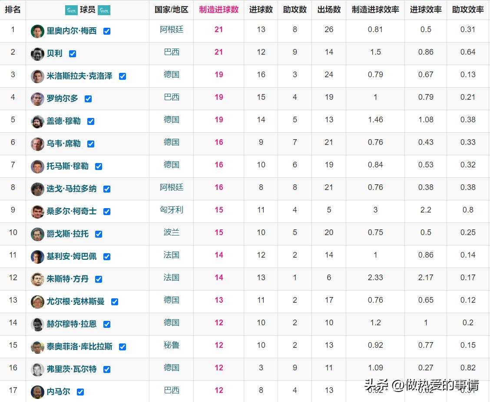Select Gerd Müller's avatar photo
490x402 pixels.
(37, 121)
